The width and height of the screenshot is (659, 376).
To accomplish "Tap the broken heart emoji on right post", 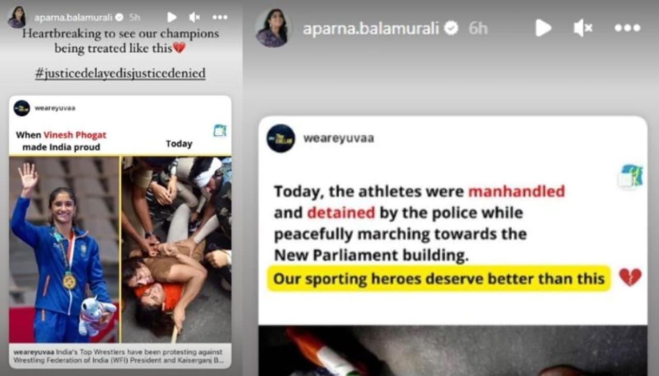I will 630,277.
